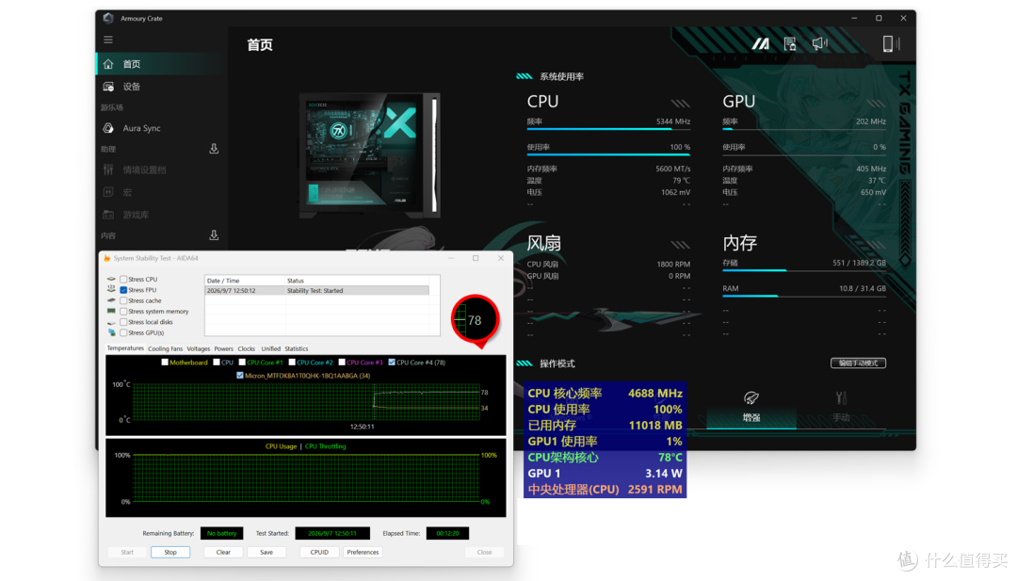Select 设备 in Armoury Crate sidebar
Image resolution: width=1017 pixels, height=581 pixels.
[x=162, y=87]
